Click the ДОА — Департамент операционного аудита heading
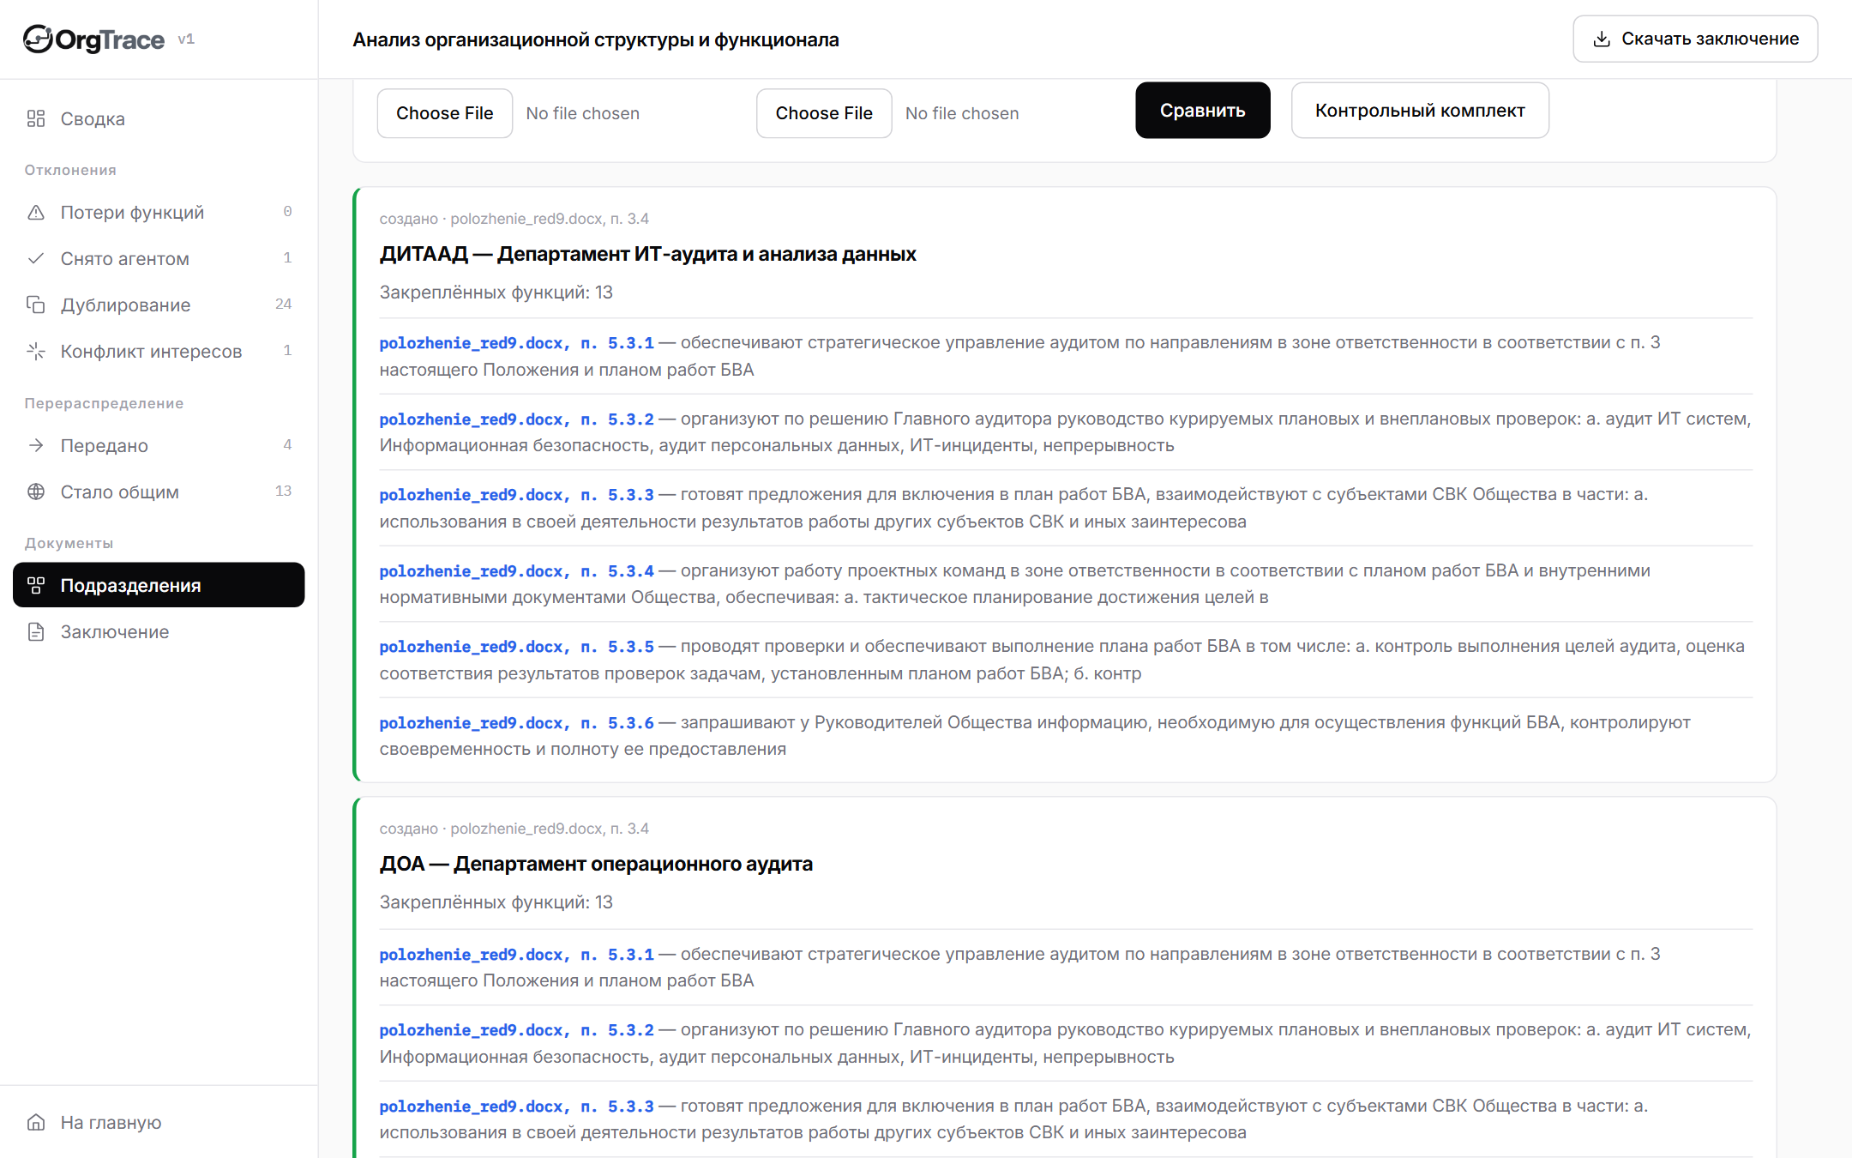Screen dimensions: 1852x1158 click(596, 864)
